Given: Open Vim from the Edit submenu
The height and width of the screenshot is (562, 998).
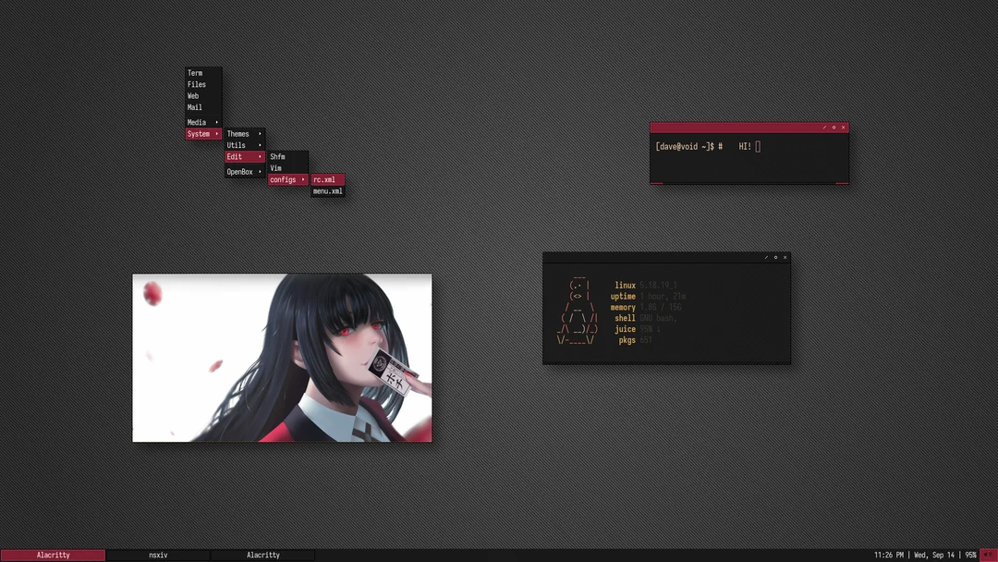Looking at the screenshot, I should 276,167.
